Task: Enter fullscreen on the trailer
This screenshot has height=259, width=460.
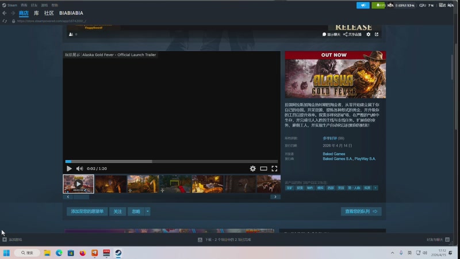Action: pos(274,169)
